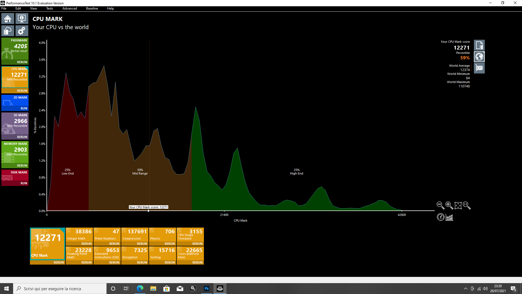Open Task View on the taskbar
This screenshot has height=294, width=522.
tap(126, 289)
